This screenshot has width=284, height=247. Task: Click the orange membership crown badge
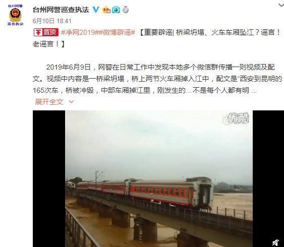106,10
